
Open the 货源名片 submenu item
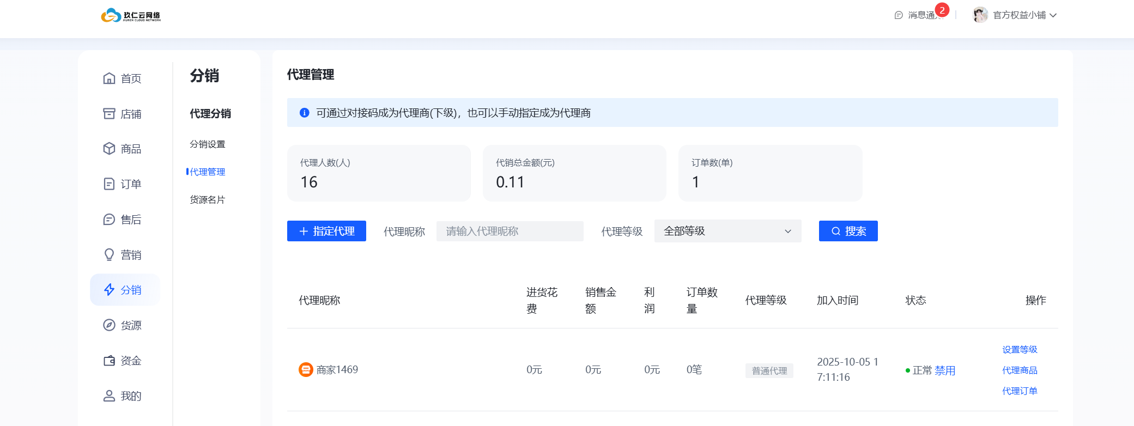208,200
